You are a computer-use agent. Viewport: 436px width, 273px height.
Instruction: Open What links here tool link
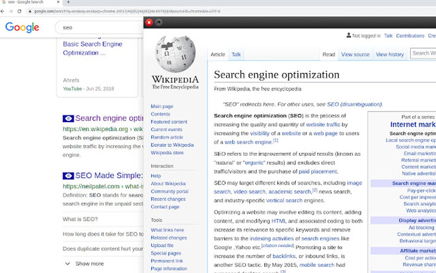(168, 230)
